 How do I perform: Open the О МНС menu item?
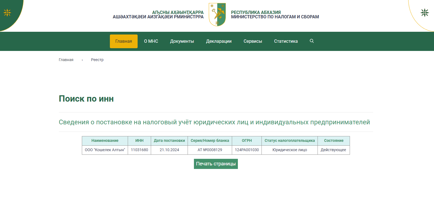pyautogui.click(x=151, y=41)
